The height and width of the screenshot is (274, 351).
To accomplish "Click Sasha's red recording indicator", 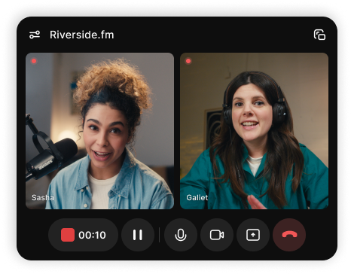I will coord(34,61).
